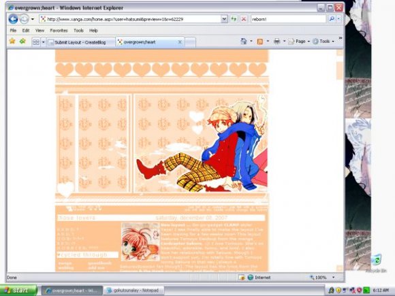The height and width of the screenshot is (296, 395).
Task: Open the Favorites Center star icon
Action: point(12,41)
